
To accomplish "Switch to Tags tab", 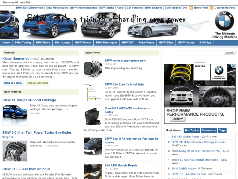I will pos(222,130).
